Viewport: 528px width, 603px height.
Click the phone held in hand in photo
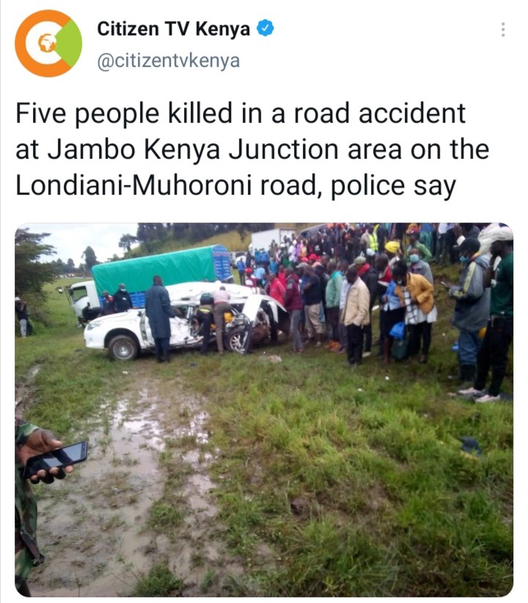click(55, 460)
